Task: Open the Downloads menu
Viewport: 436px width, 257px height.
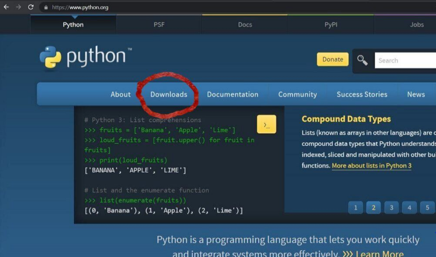Action: point(169,95)
